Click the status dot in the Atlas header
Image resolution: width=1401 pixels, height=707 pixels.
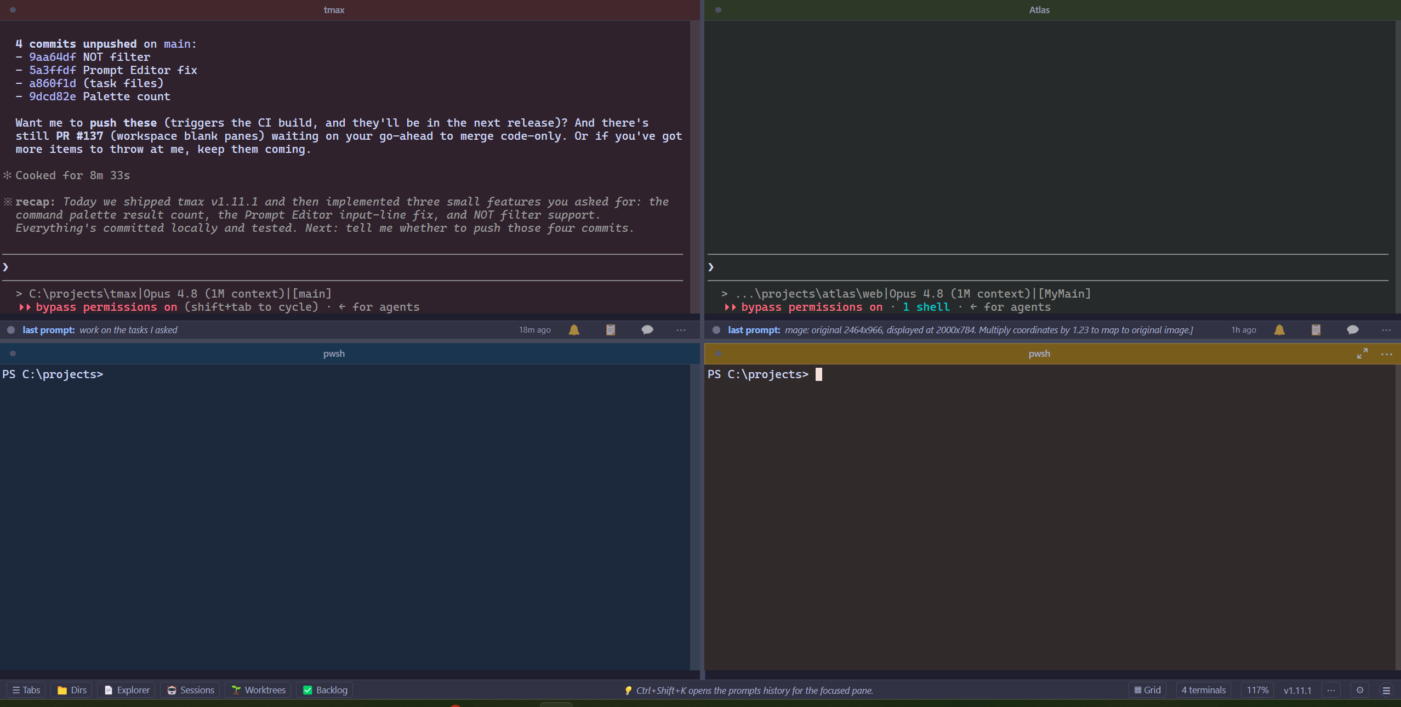(718, 10)
